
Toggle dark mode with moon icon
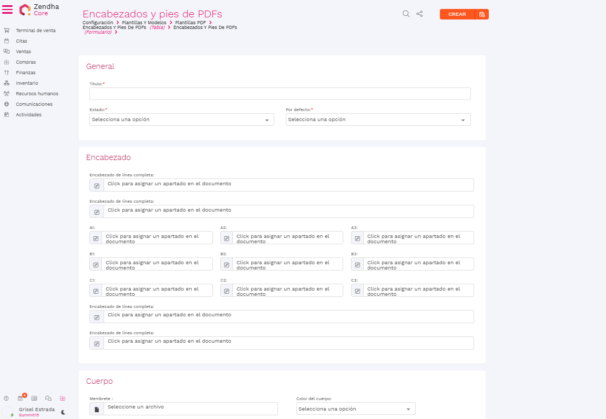[63, 412]
